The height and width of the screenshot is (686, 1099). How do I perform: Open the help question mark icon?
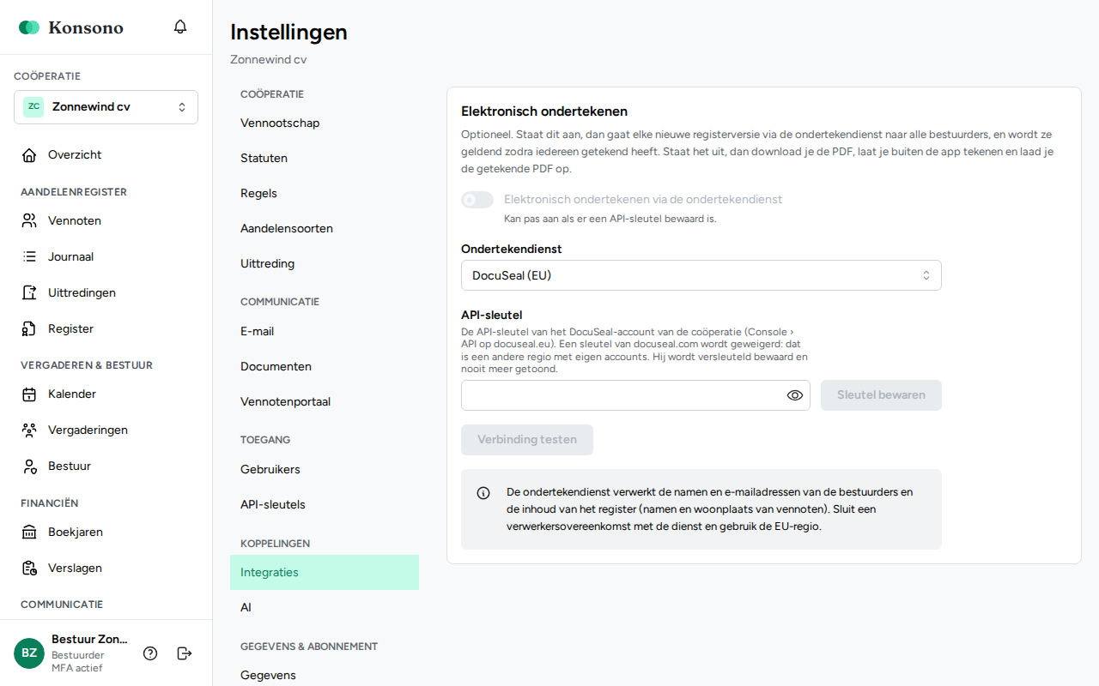(150, 653)
